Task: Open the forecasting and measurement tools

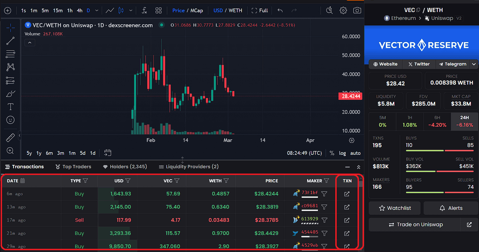Action: 10,80
